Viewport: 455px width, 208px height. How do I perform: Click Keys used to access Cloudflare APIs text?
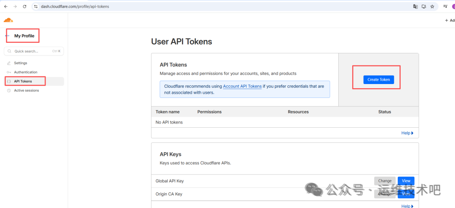(x=195, y=163)
